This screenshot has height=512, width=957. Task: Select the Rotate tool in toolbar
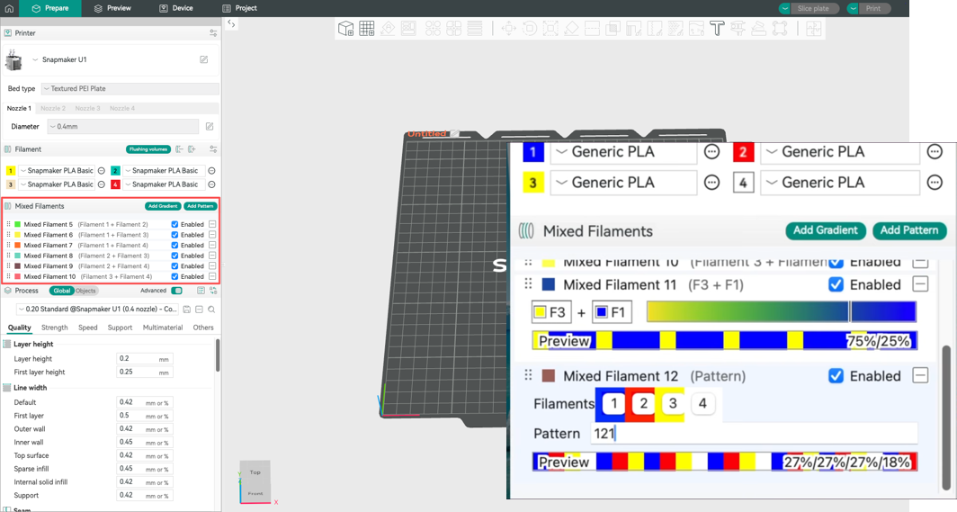point(530,29)
